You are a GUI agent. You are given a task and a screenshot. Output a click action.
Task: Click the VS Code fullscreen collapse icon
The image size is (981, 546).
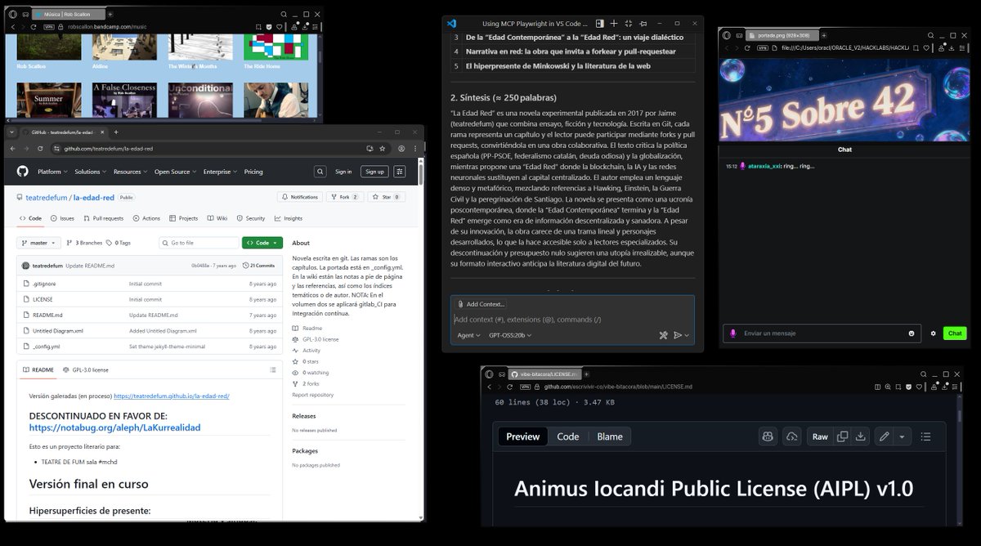click(628, 24)
